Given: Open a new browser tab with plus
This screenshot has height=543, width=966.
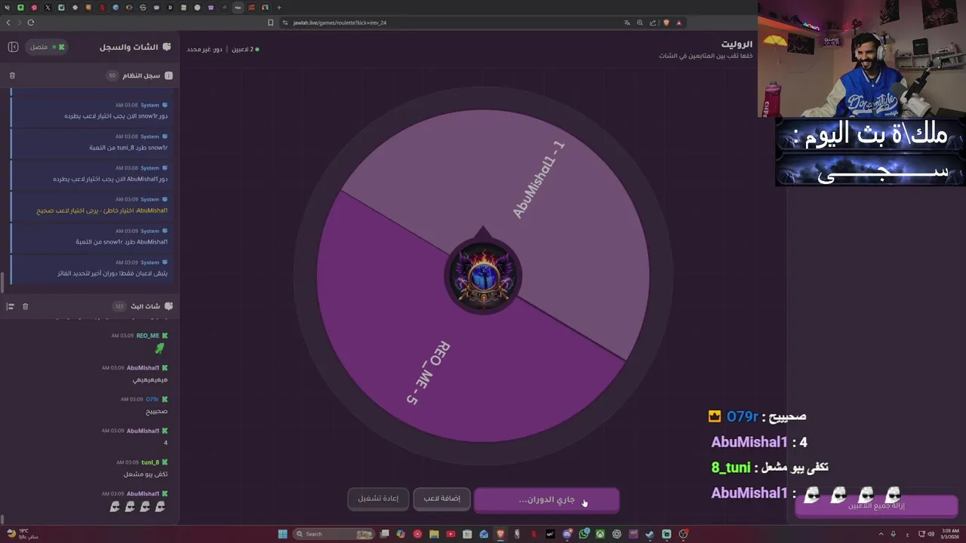Looking at the screenshot, I should coord(278,8).
